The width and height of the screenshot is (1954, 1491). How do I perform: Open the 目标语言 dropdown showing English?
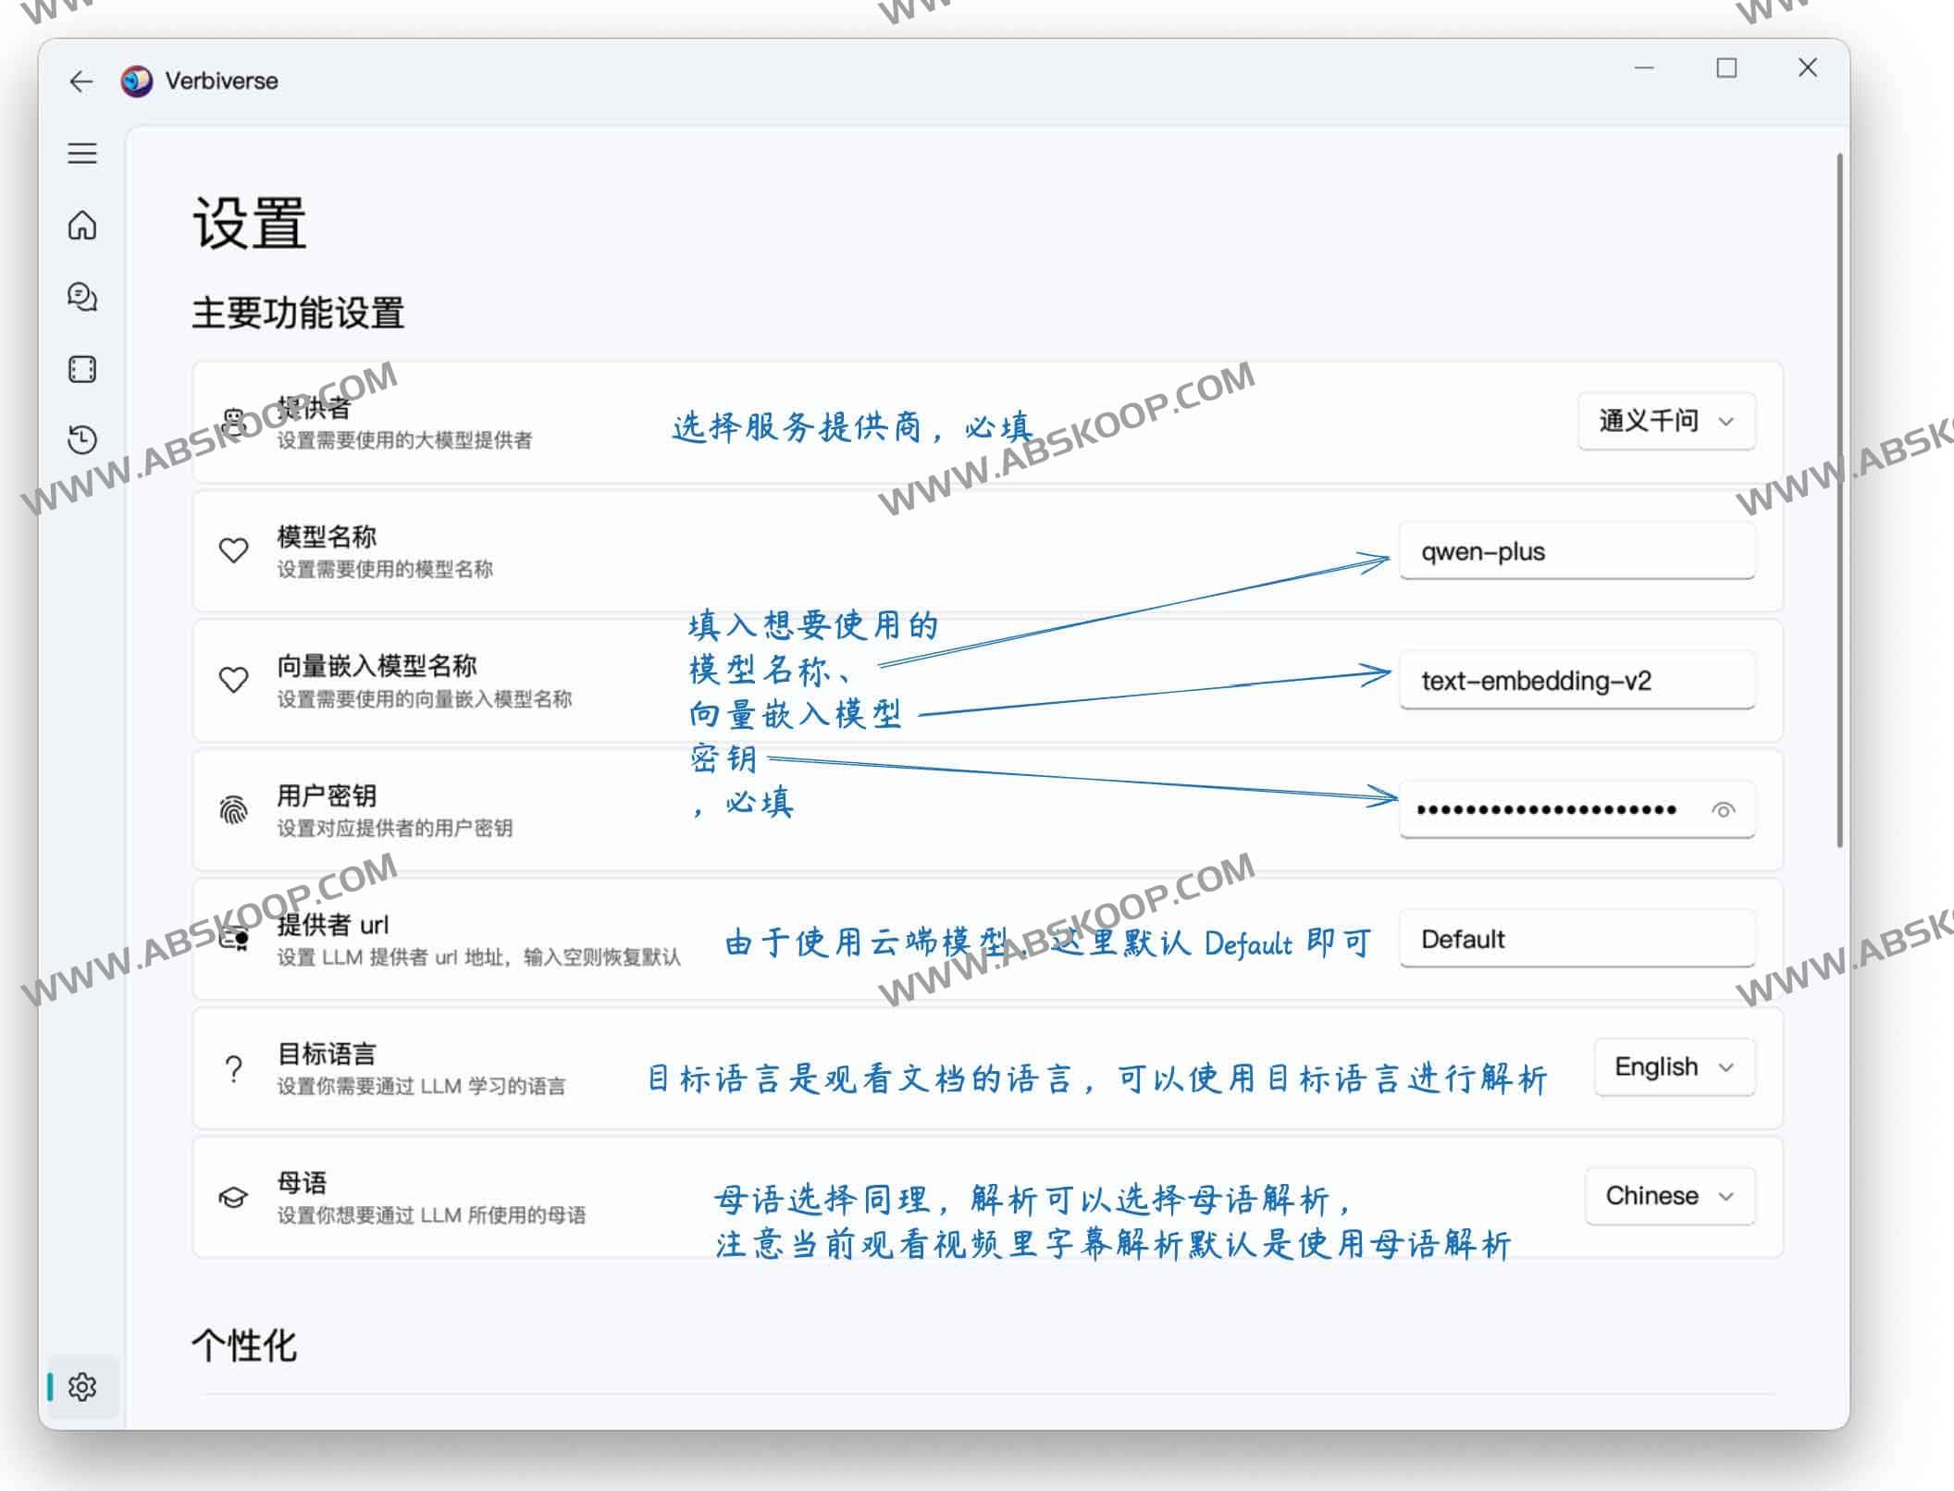pos(1673,1066)
